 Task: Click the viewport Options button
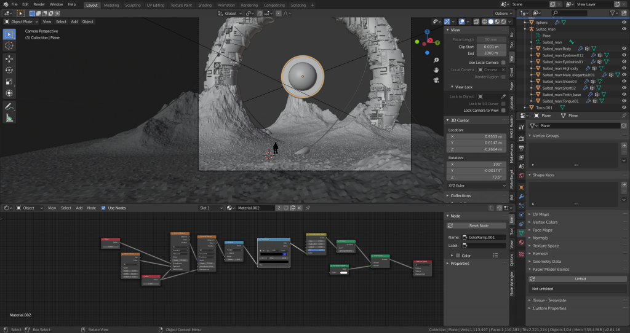(504, 14)
